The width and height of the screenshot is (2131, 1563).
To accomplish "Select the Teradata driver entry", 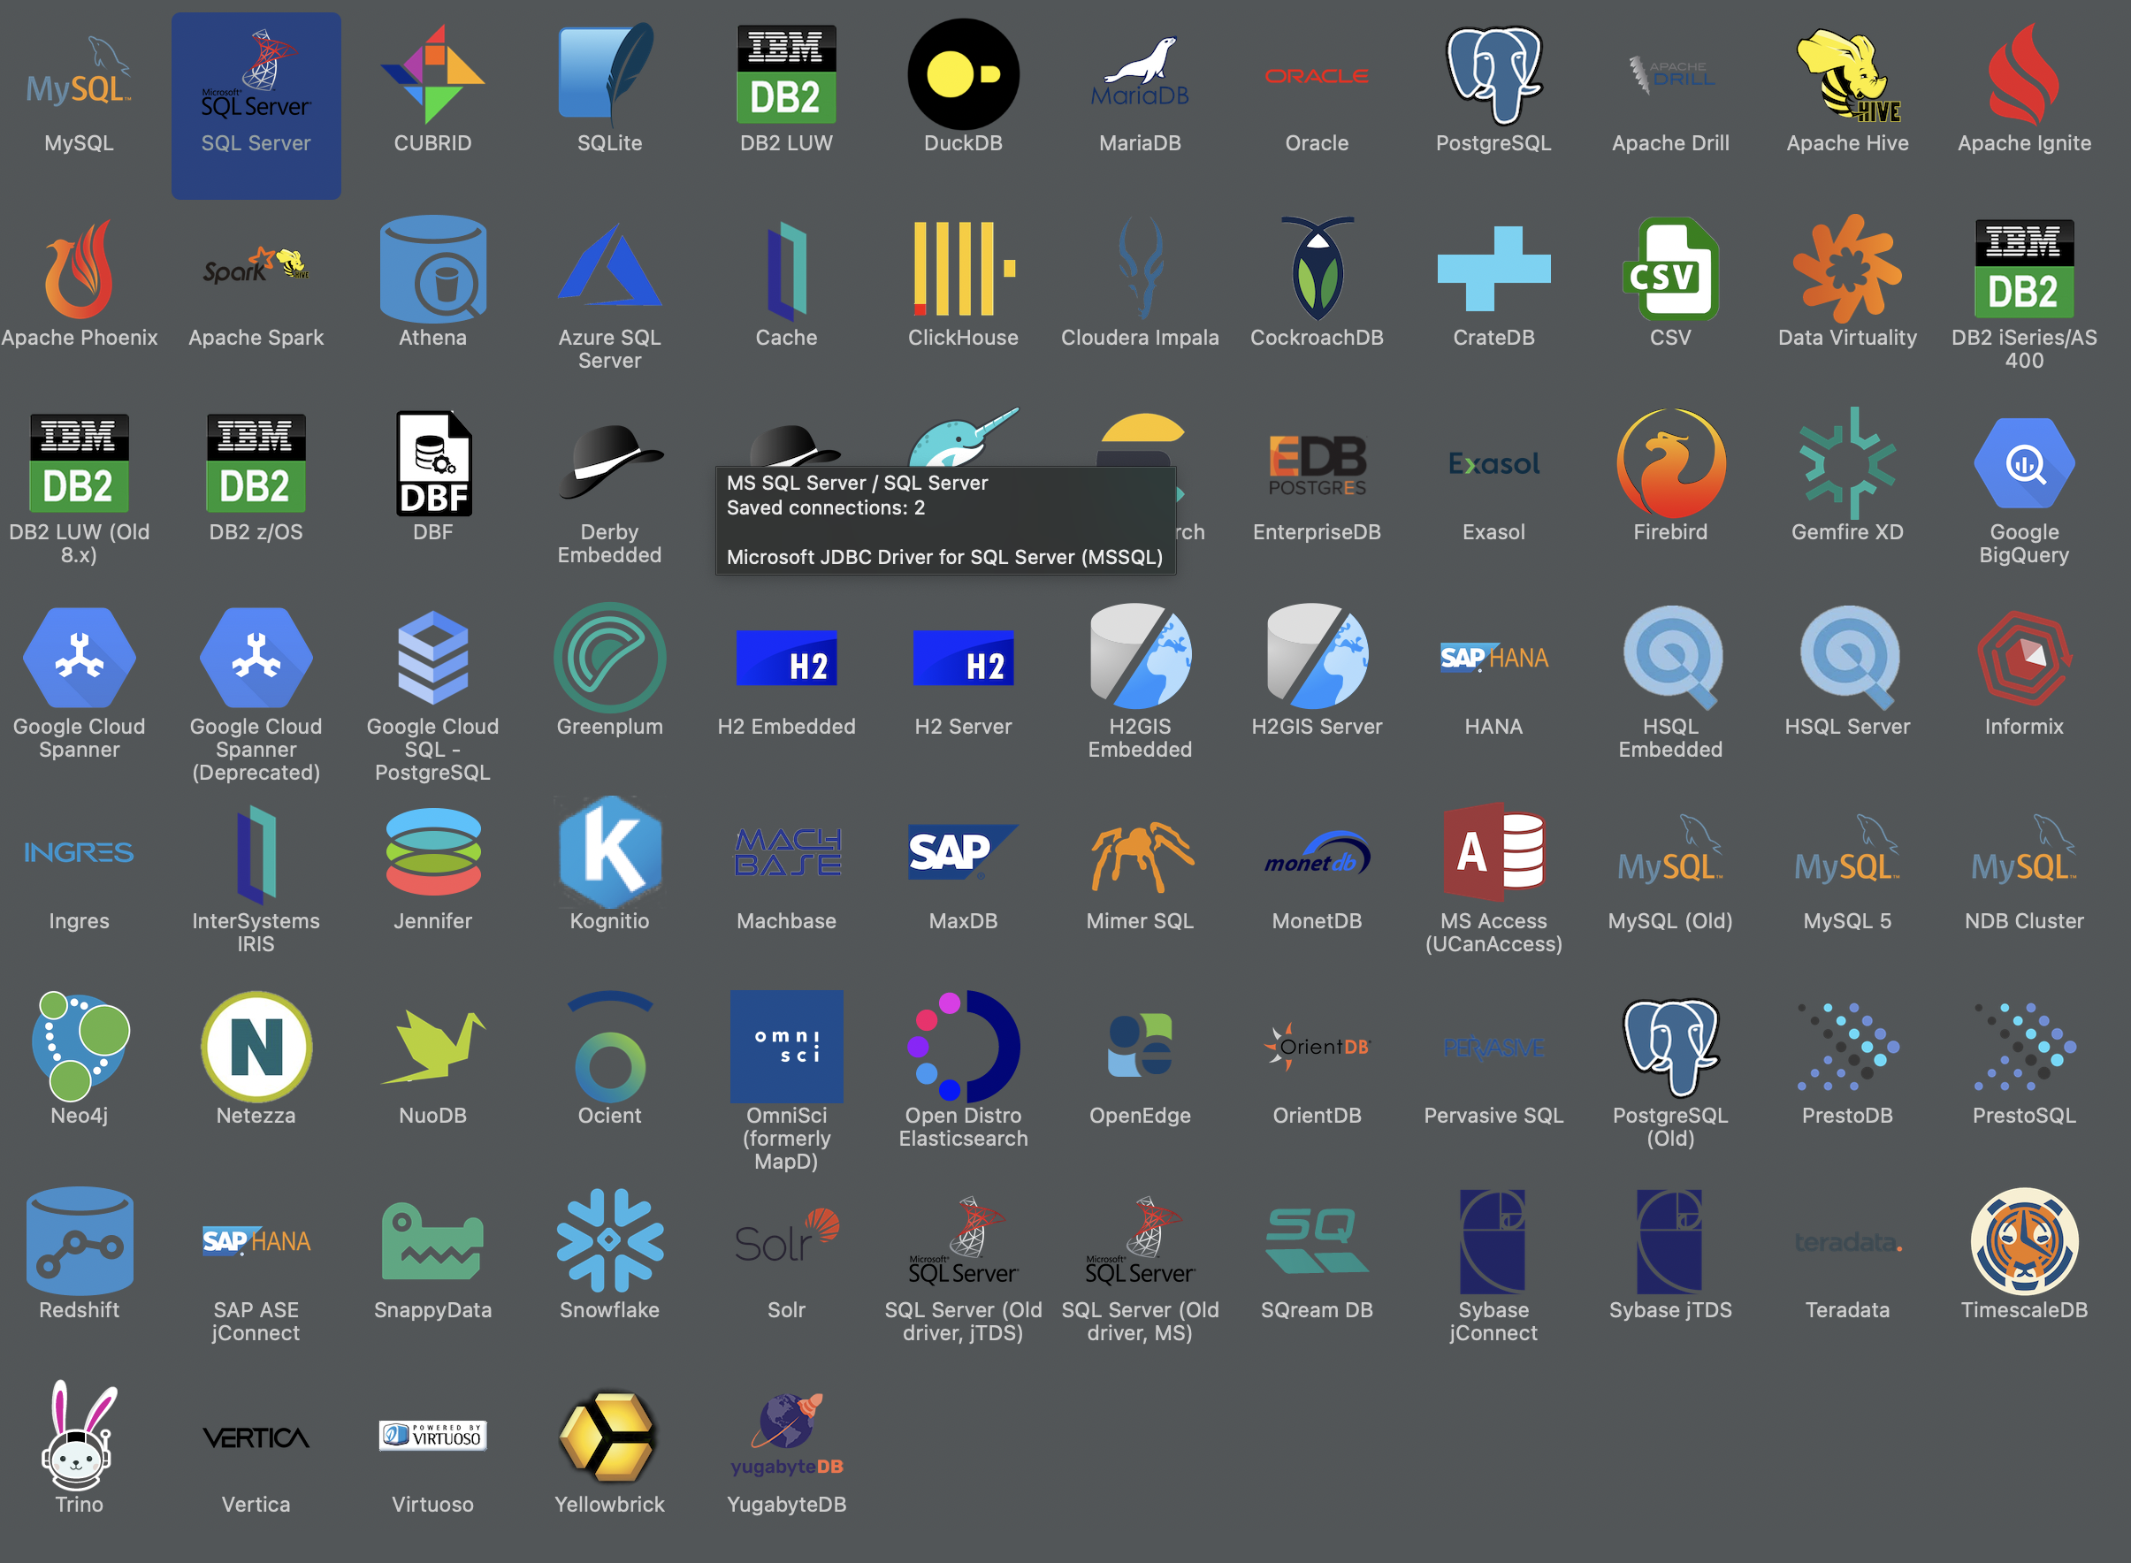I will 1847,1242.
